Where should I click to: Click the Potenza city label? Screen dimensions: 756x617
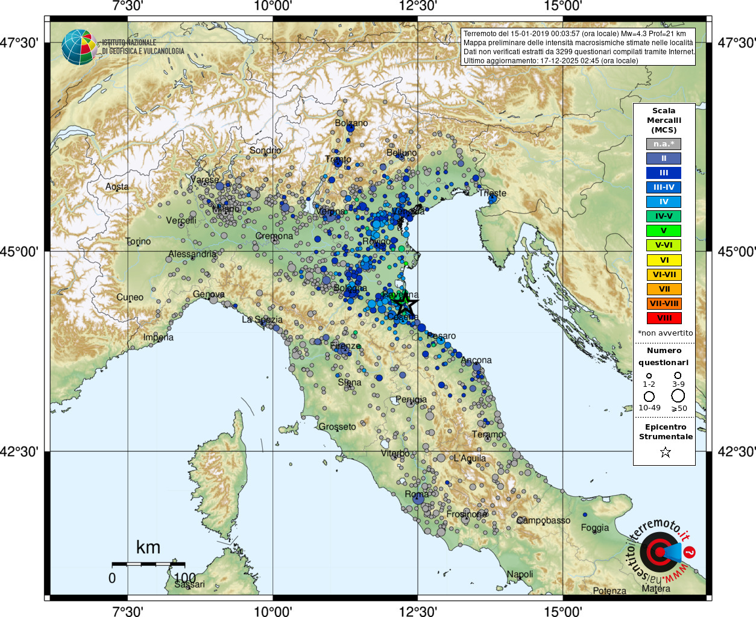pyautogui.click(x=610, y=590)
